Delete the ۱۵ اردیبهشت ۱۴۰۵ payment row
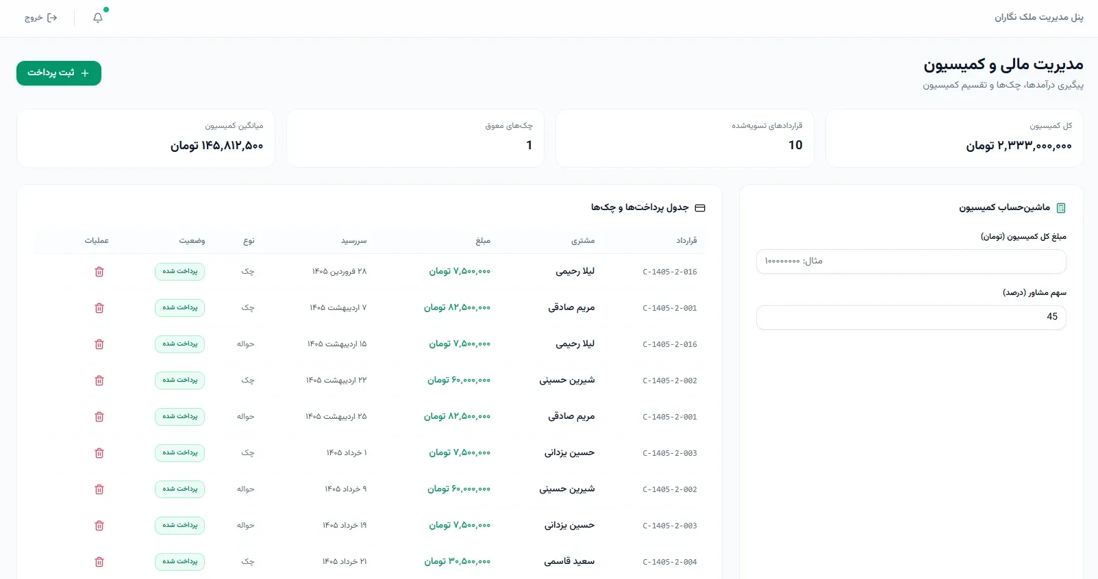 click(99, 344)
